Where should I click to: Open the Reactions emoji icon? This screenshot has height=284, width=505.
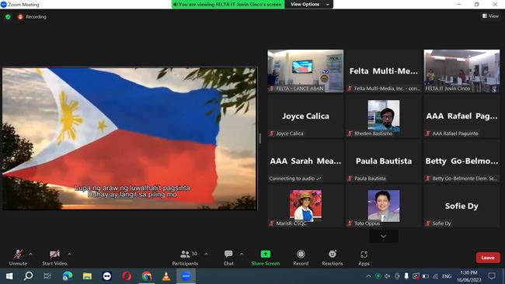pyautogui.click(x=333, y=254)
